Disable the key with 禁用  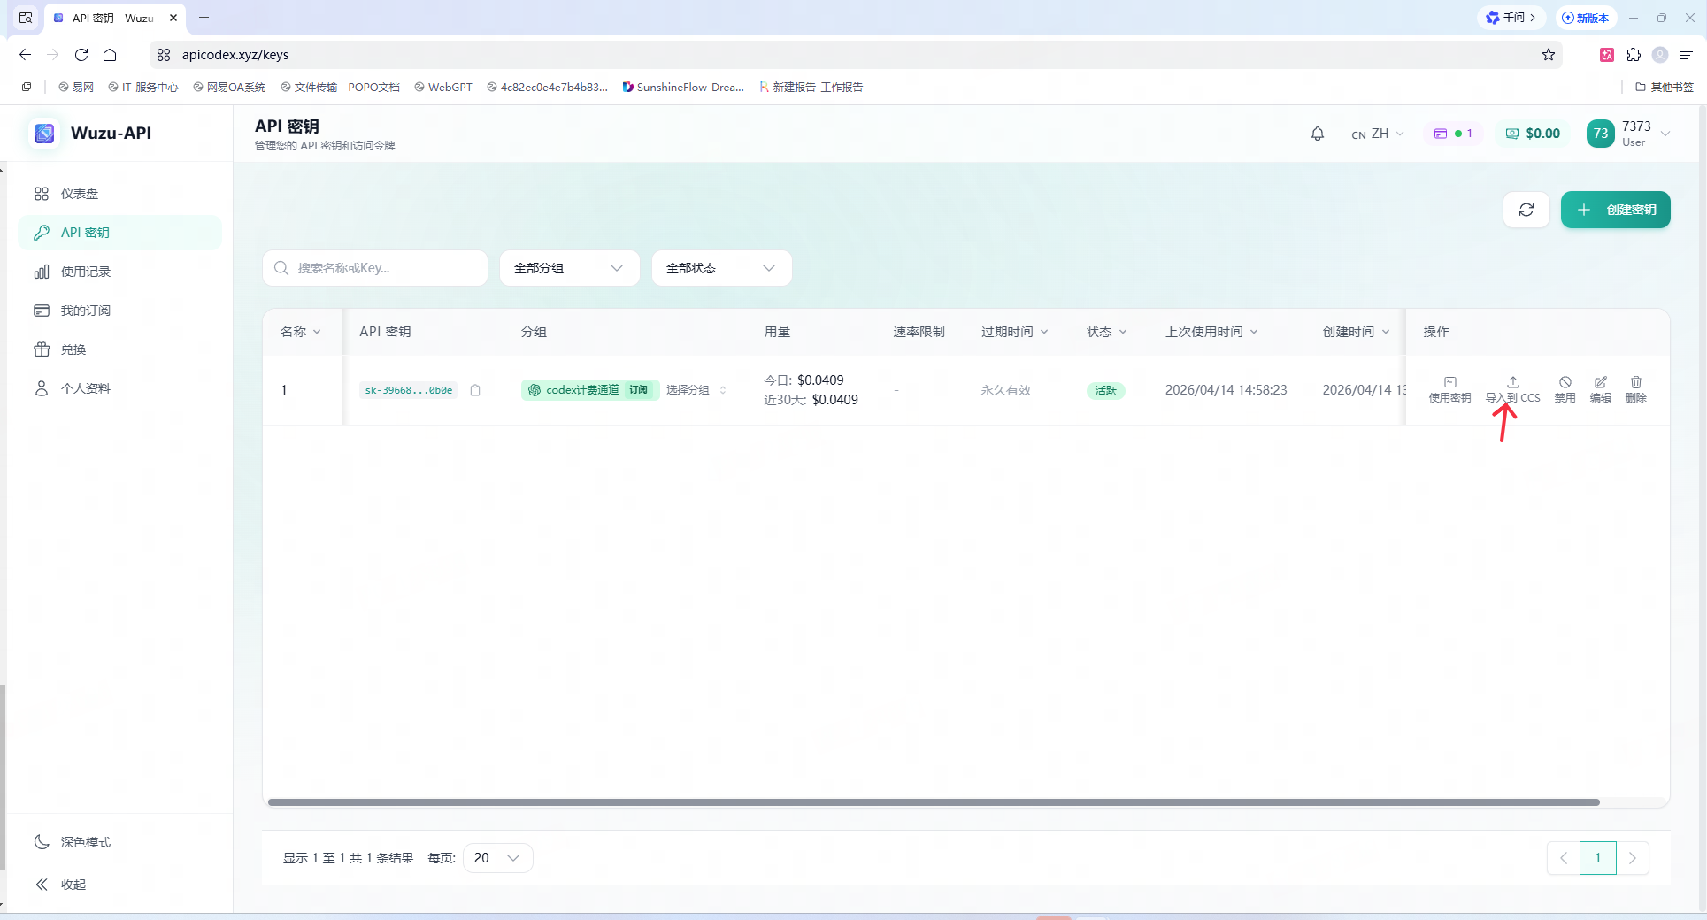1565,389
